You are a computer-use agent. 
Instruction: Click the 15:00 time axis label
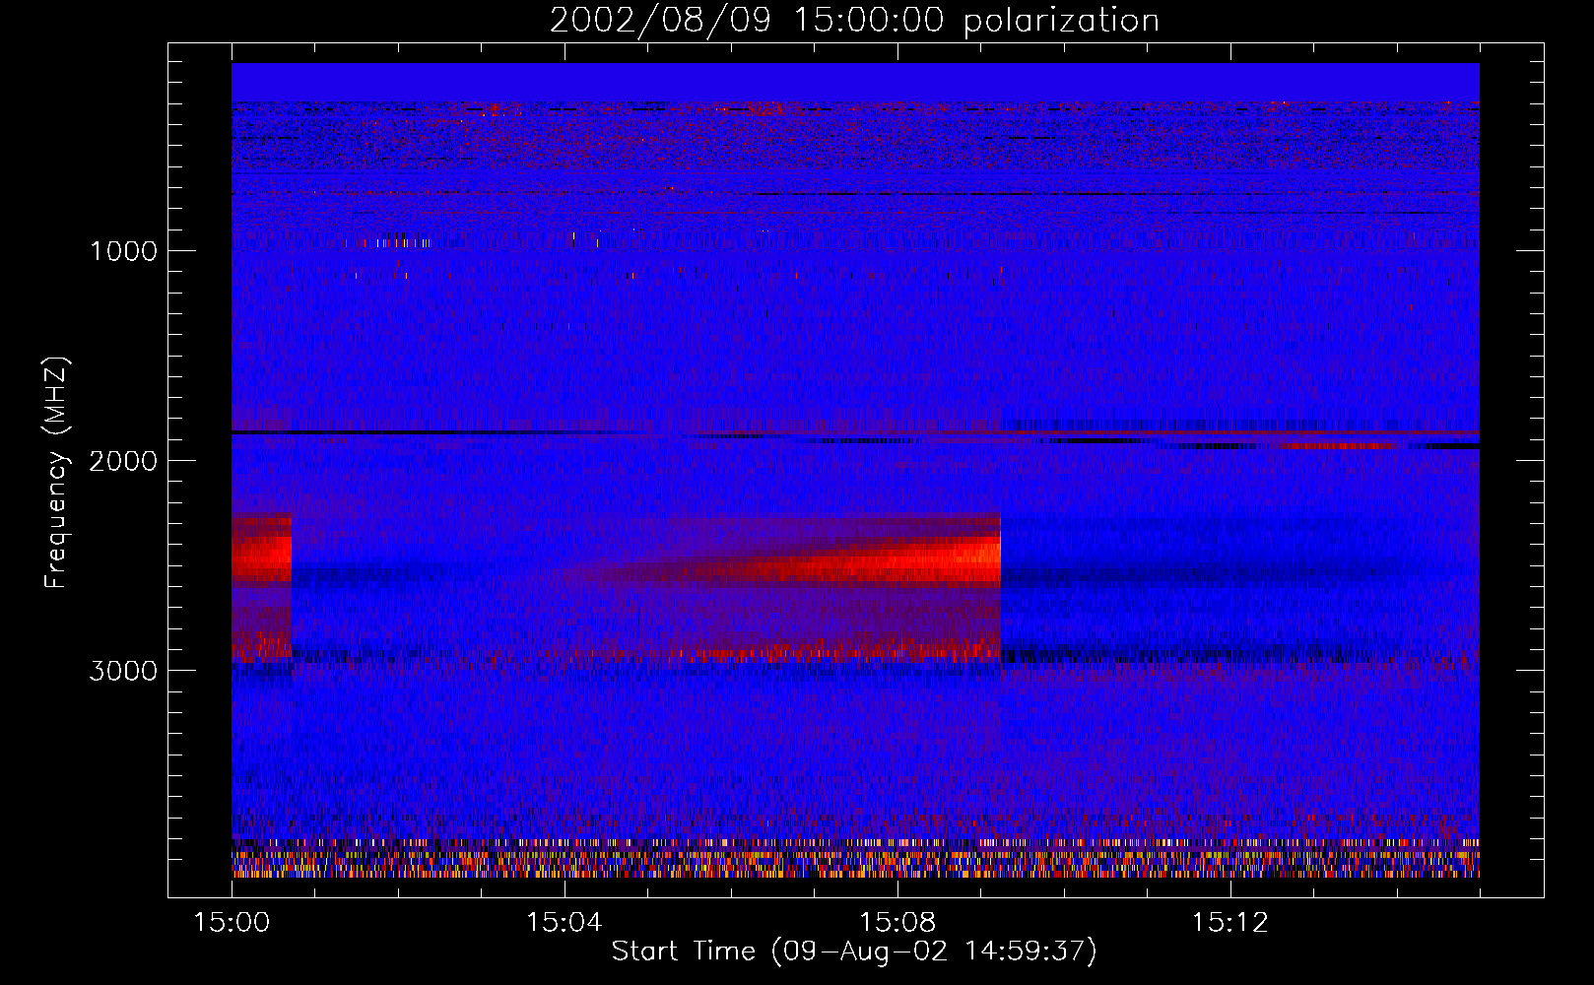pos(232,923)
